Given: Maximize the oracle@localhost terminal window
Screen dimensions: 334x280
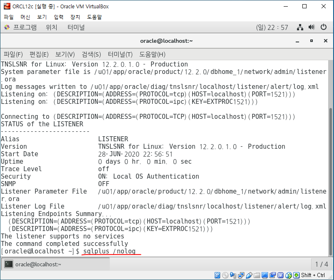Looking at the screenshot, I should pyautogui.click(x=312, y=41).
